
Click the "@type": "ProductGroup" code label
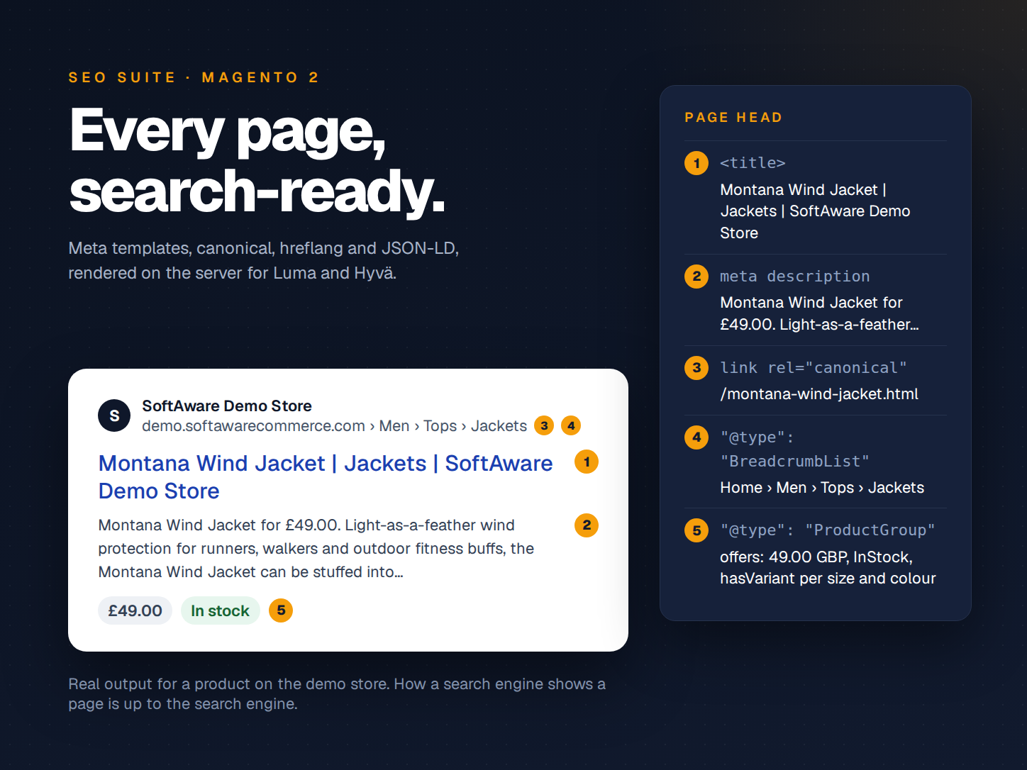828,530
